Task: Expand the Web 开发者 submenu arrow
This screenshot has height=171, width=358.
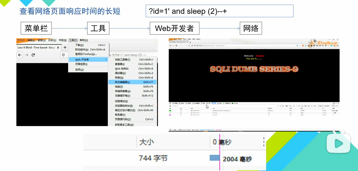Action: click(x=106, y=60)
